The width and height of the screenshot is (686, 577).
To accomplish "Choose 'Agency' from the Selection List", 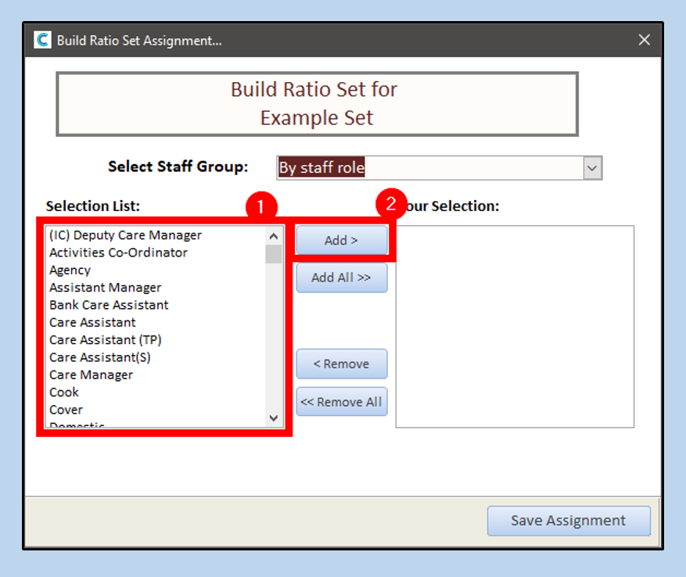I will [70, 270].
